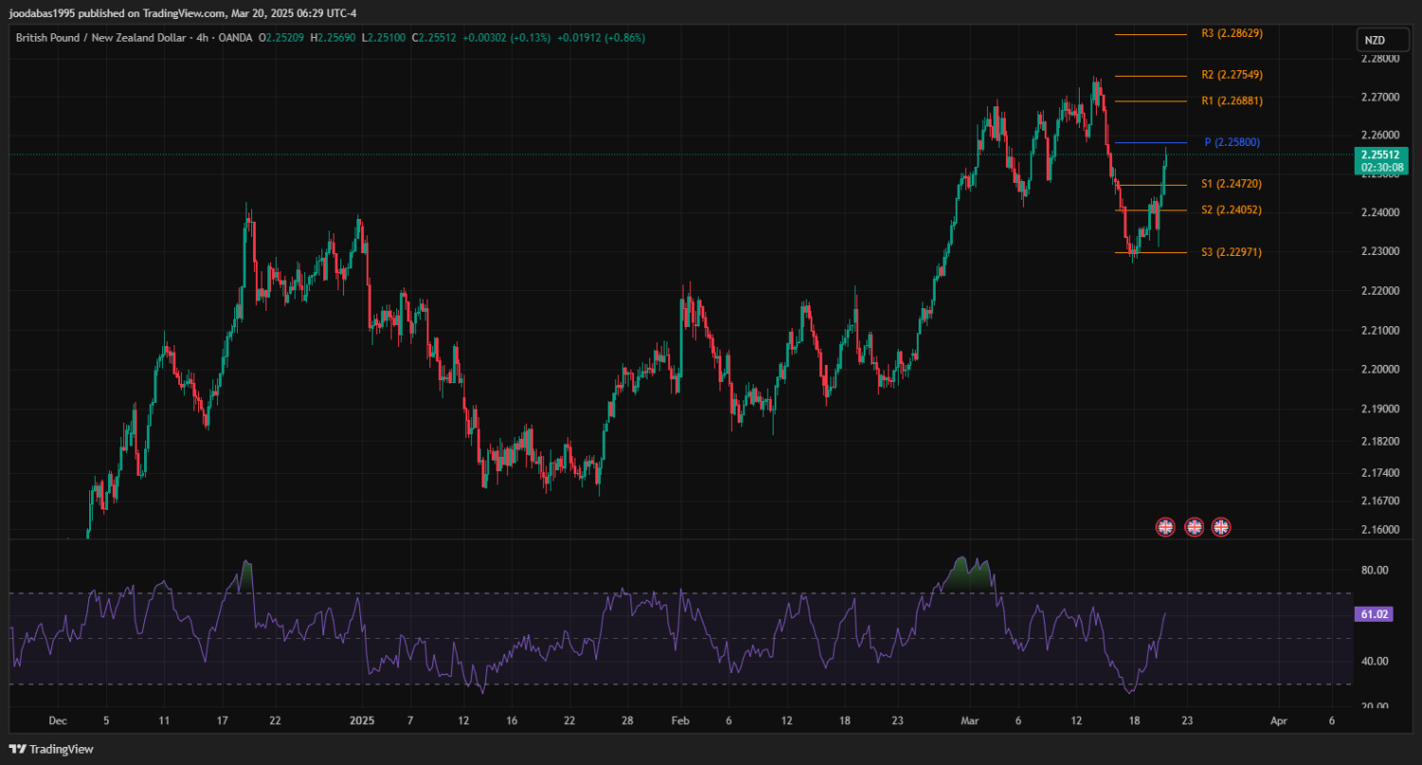This screenshot has height=765, width=1422.
Task: Click the Feb label on time axis
Action: pyautogui.click(x=679, y=720)
